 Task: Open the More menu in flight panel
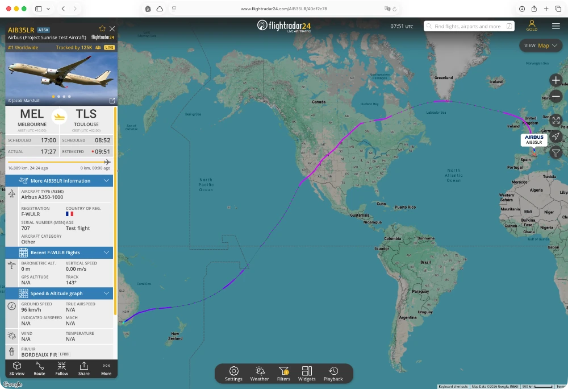pos(106,369)
